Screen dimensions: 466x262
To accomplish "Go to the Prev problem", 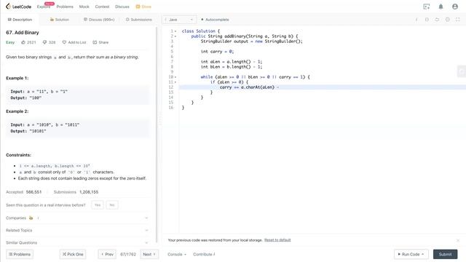I will pyautogui.click(x=107, y=254).
